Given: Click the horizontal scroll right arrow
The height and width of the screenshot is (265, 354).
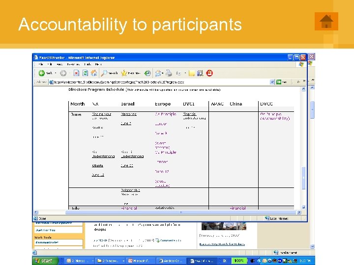Looking at the screenshot, I should click(299, 212).
